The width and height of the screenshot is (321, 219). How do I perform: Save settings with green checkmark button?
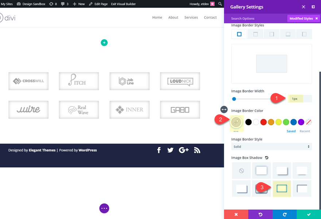coord(309,214)
